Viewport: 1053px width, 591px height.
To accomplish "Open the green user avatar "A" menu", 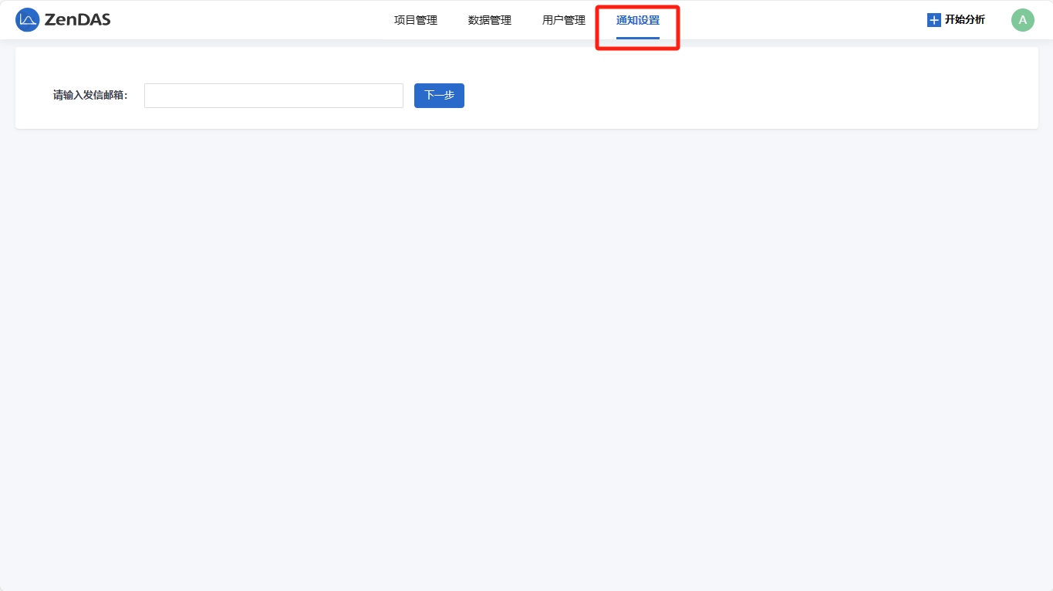I will pos(1022,20).
